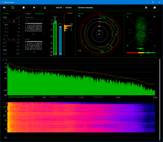Image resolution: width=163 pixels, height=142 pixels.
Task: Switch to the Bit Monitor tab
Action: tap(39, 13)
